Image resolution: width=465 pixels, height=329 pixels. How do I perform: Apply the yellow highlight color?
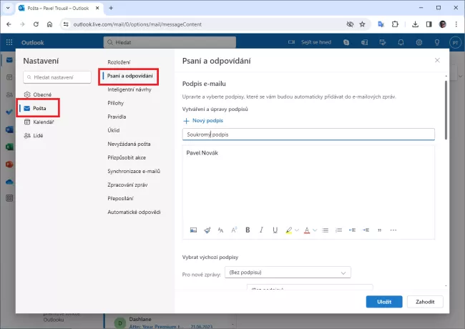click(288, 230)
